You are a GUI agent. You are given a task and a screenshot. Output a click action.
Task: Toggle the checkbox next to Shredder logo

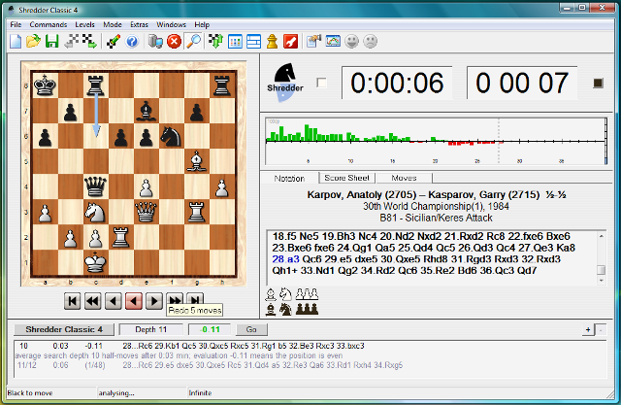(321, 83)
